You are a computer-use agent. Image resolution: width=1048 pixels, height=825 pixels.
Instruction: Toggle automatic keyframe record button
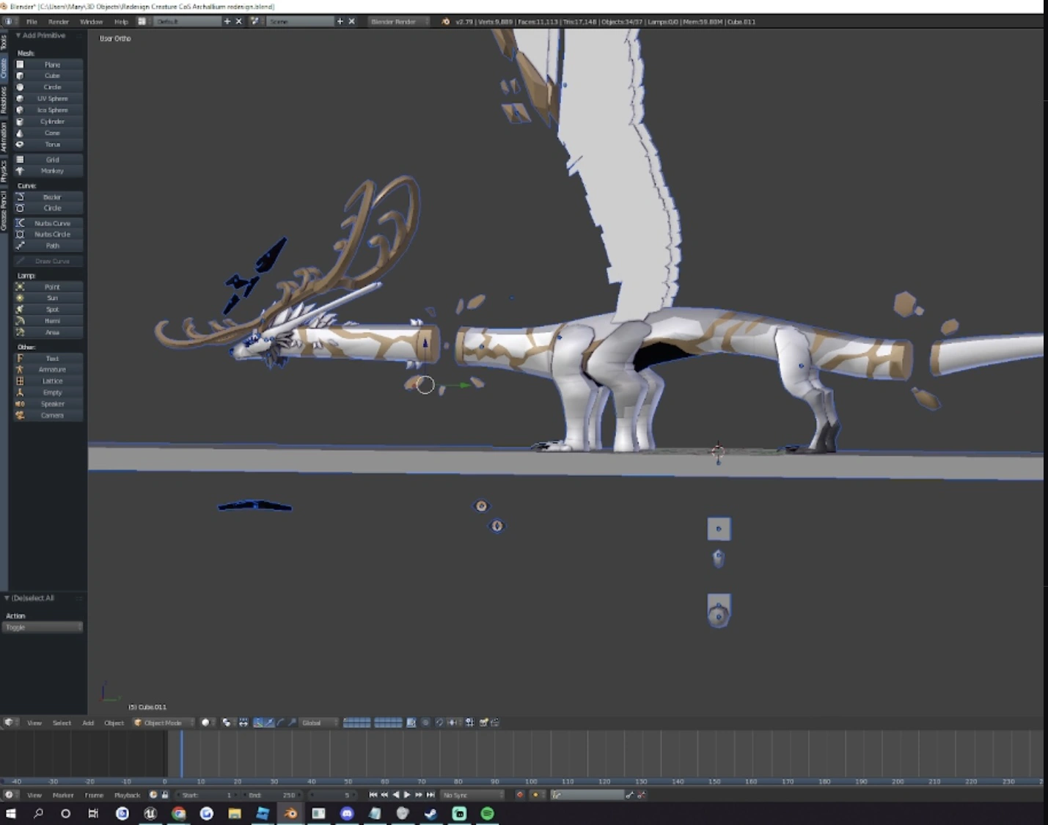(x=520, y=795)
